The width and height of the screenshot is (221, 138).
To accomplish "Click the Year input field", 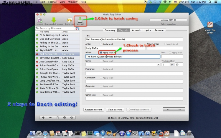I will pyautogui.click(x=172, y=56).
